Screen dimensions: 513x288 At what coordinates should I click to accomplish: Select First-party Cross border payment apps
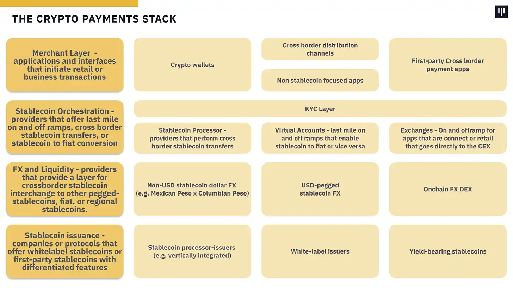tap(447, 65)
